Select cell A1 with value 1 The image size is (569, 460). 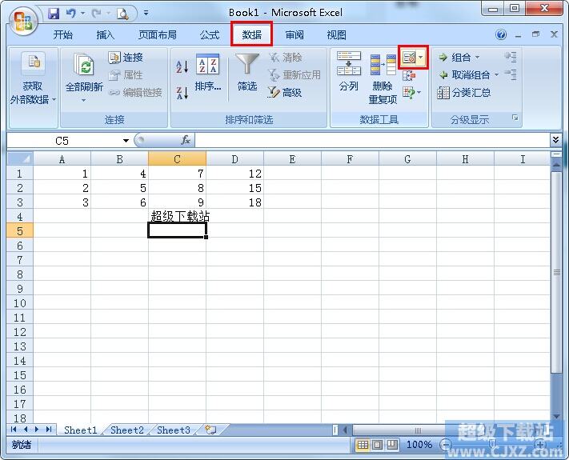tap(62, 174)
